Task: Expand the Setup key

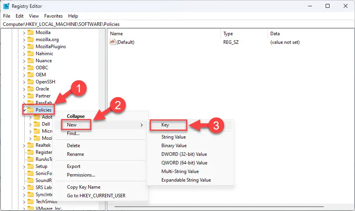Action: click(x=24, y=167)
